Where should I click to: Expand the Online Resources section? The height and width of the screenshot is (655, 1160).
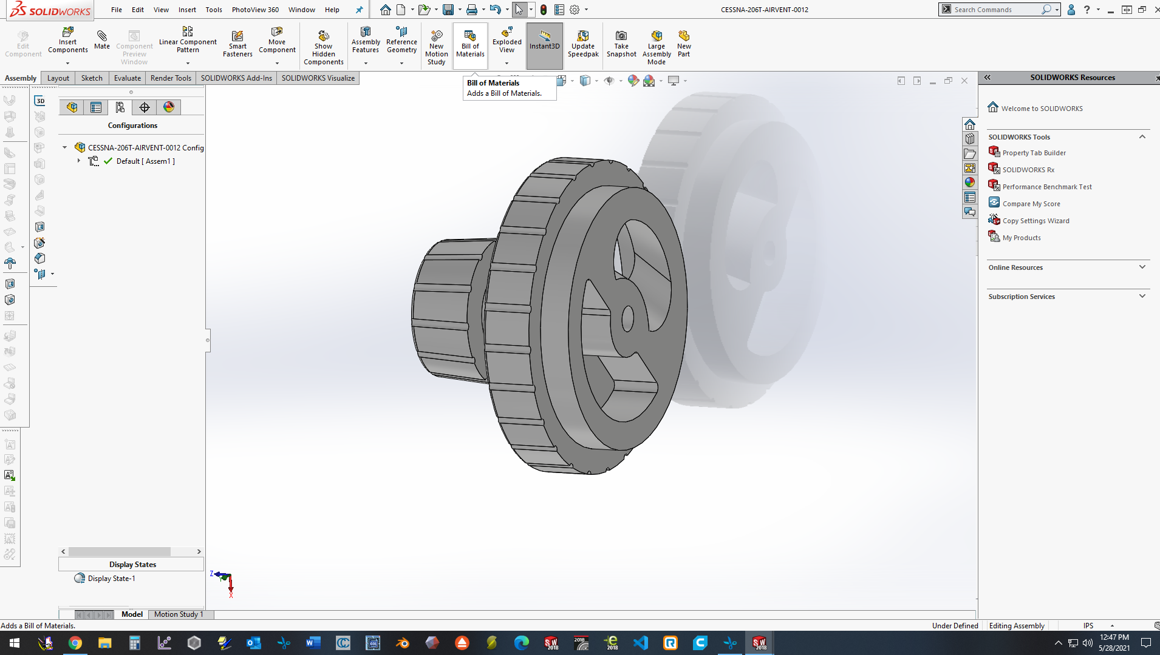(1142, 267)
